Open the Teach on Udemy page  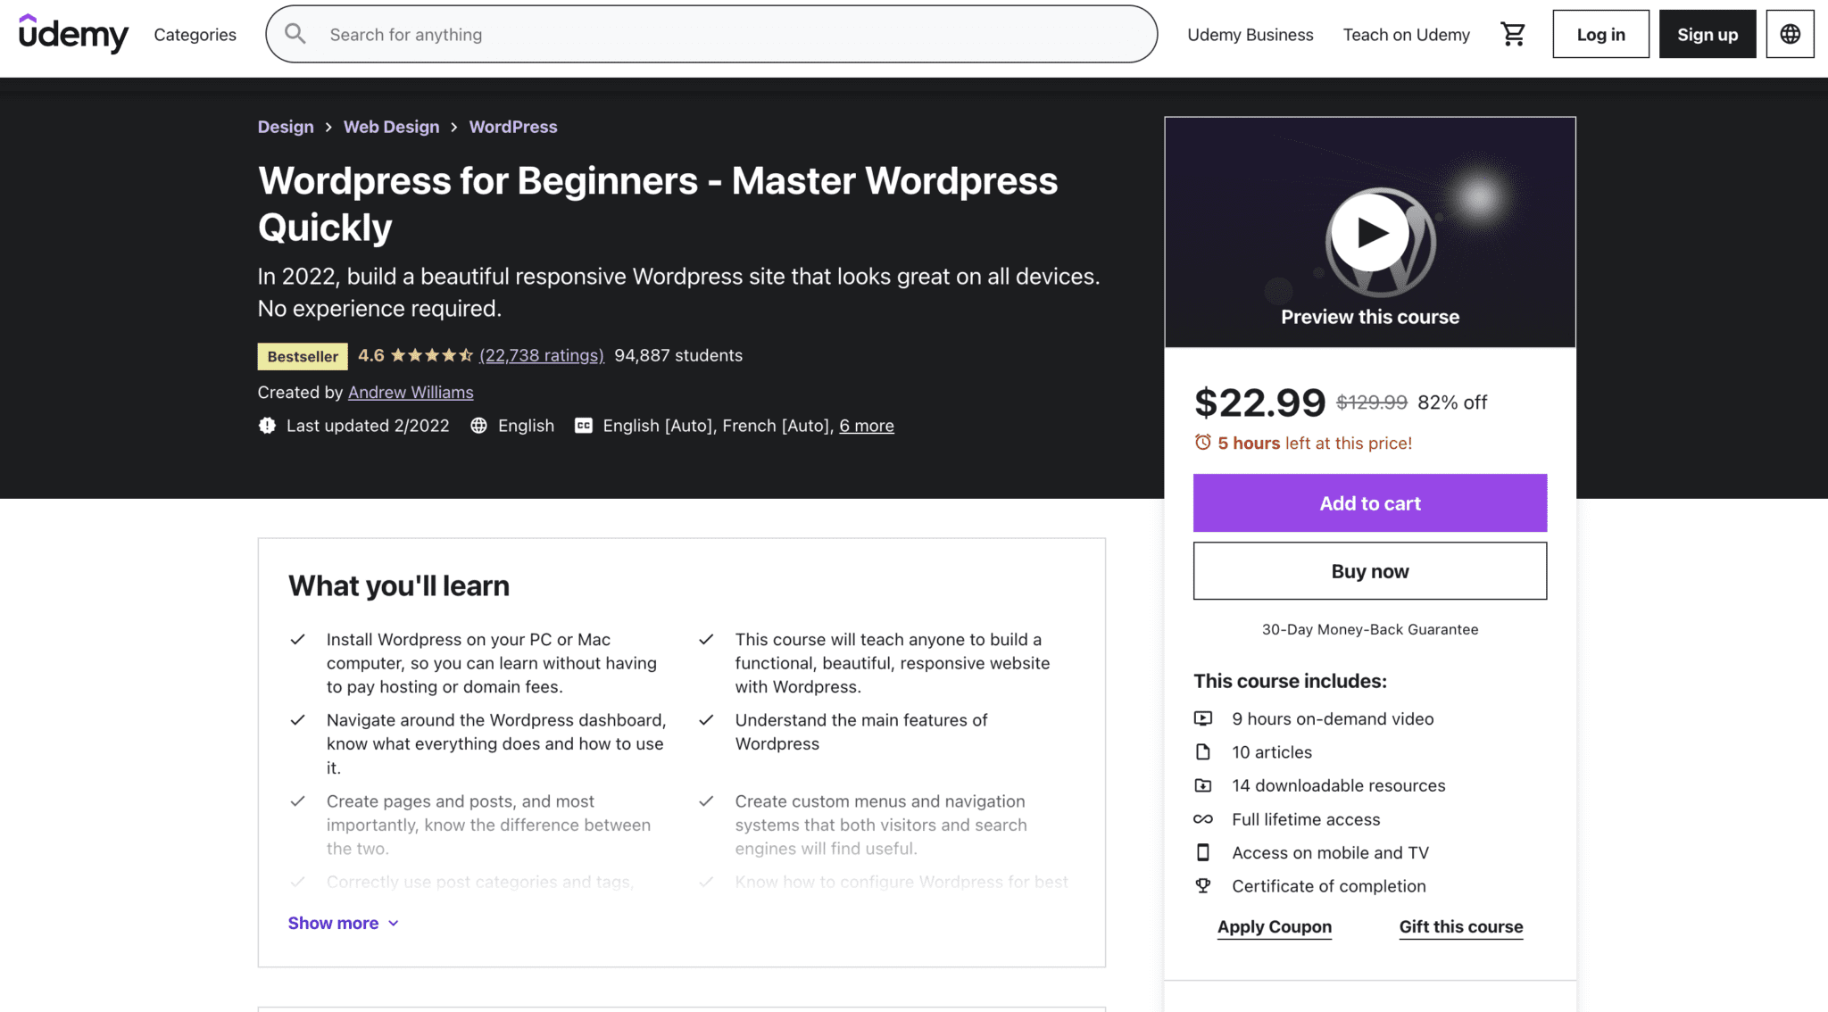pos(1406,34)
